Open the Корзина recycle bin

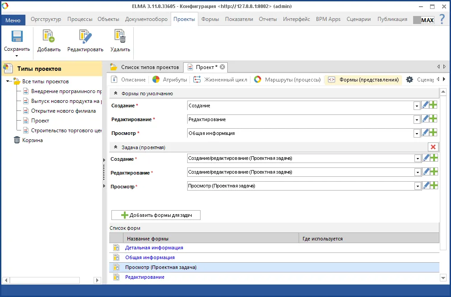pyautogui.click(x=32, y=140)
